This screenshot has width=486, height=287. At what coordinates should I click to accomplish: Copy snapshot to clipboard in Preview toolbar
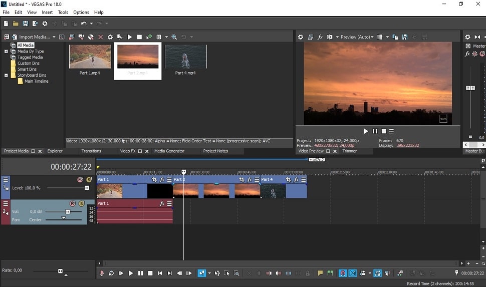click(395, 37)
